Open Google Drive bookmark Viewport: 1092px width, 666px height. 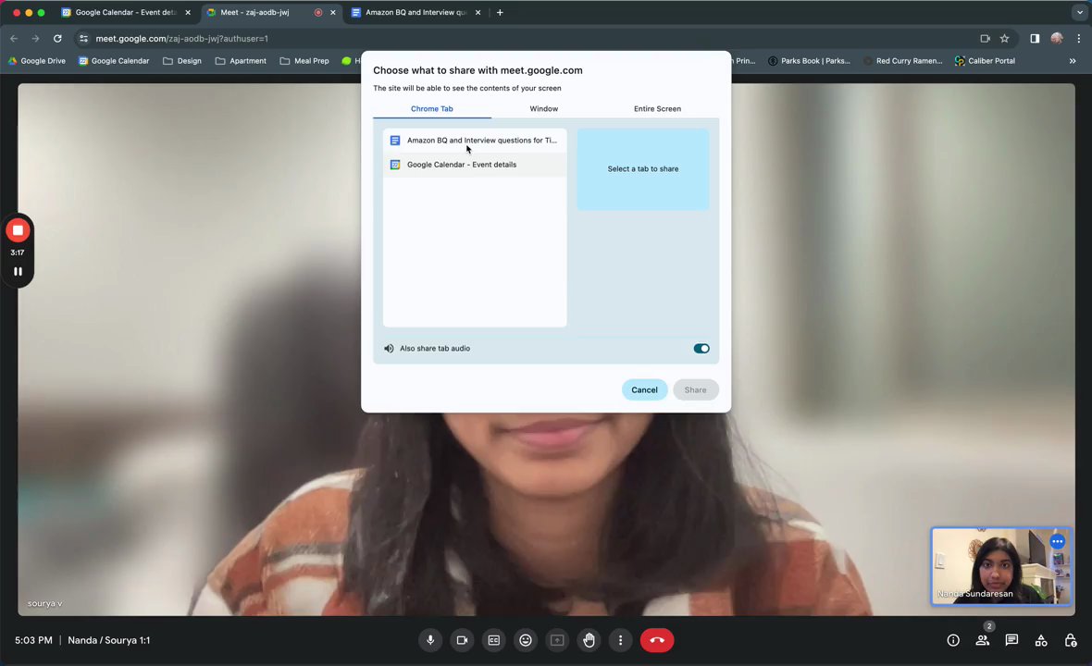[x=36, y=61]
